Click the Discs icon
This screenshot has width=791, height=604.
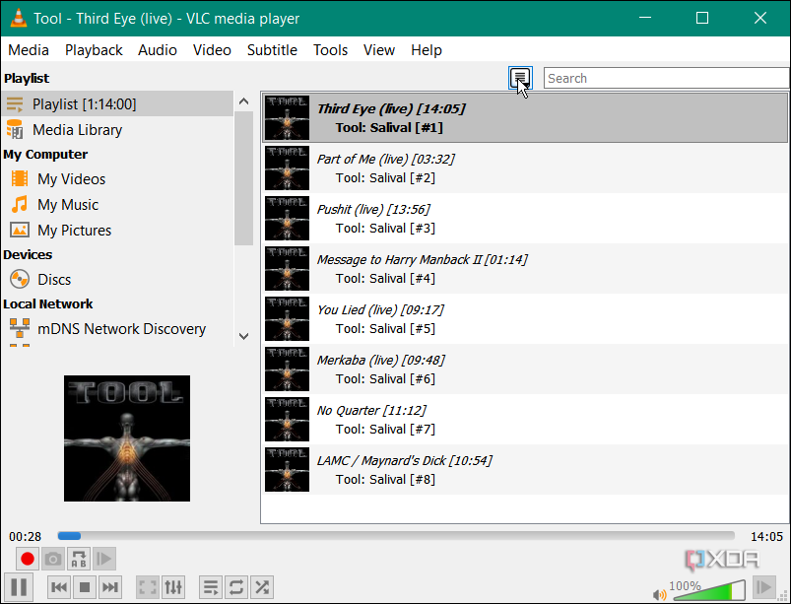pos(19,279)
